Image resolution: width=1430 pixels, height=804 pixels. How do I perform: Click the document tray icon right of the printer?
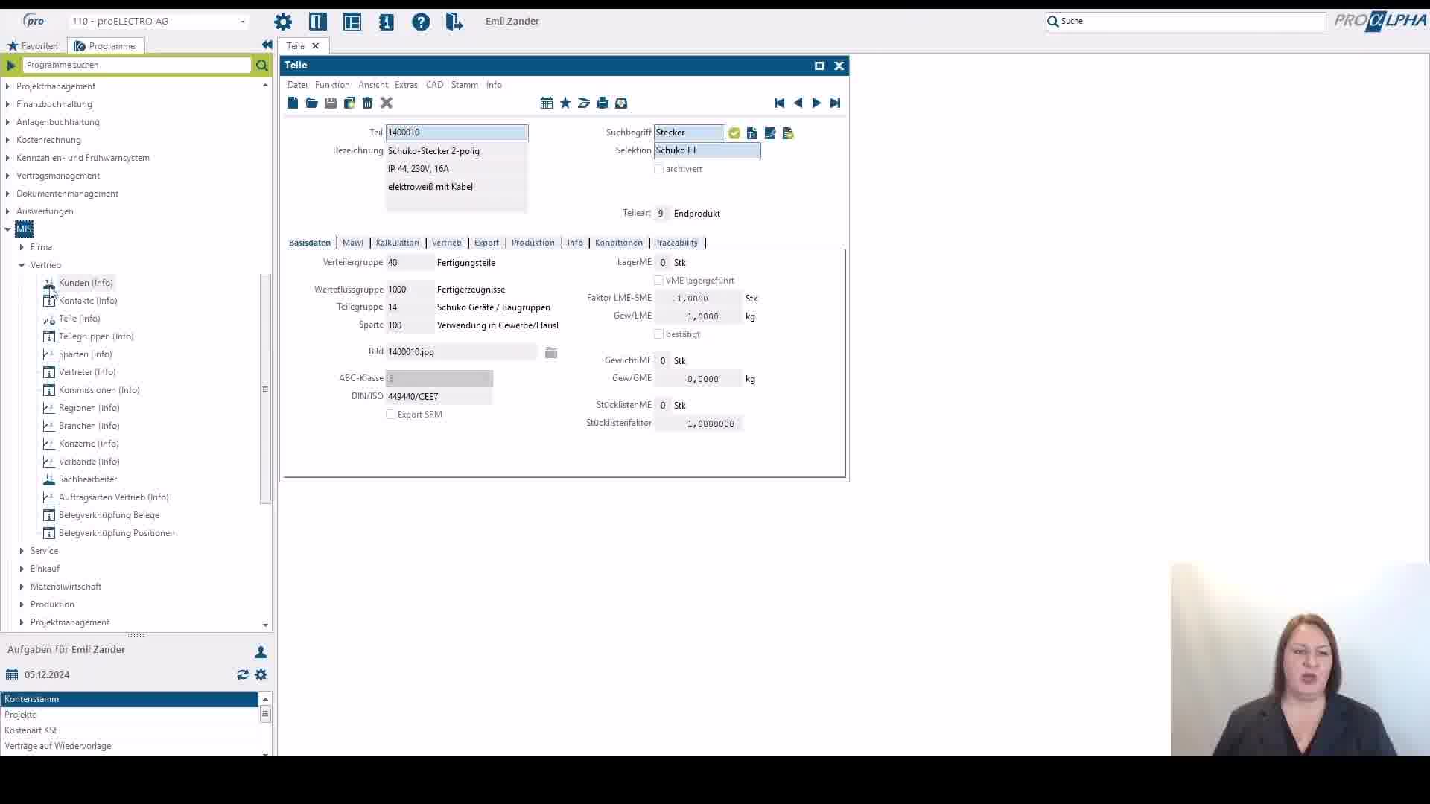click(621, 103)
